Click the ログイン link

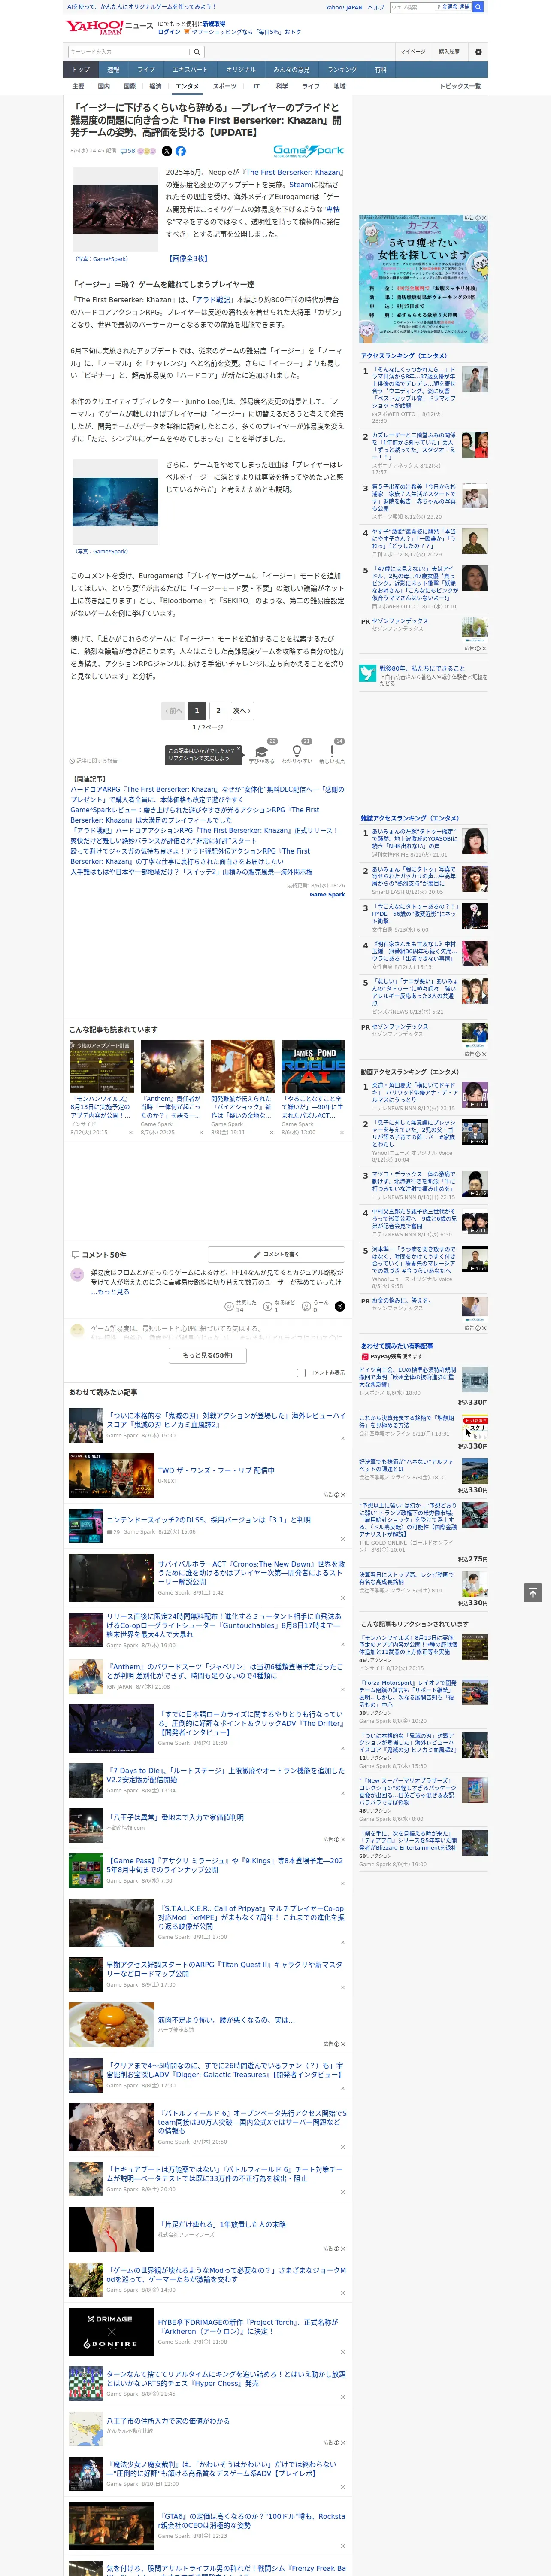click(x=169, y=32)
